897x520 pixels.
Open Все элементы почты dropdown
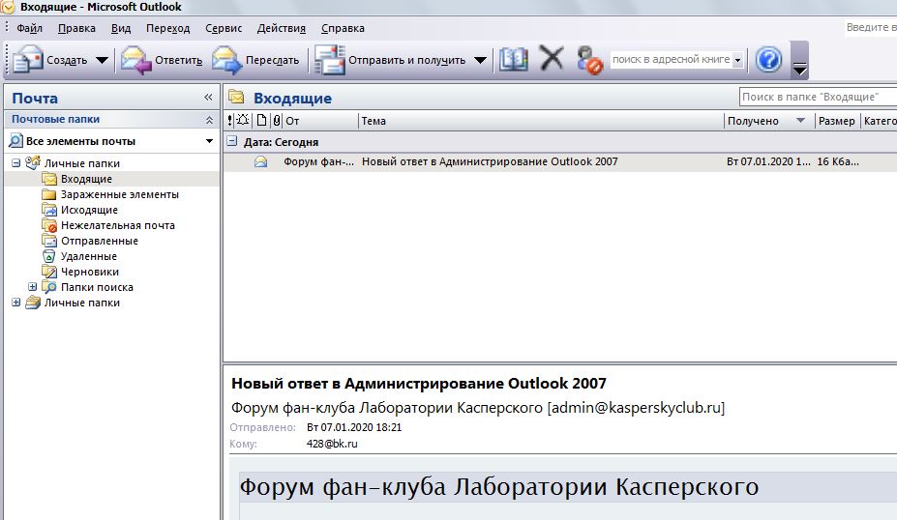tap(209, 141)
